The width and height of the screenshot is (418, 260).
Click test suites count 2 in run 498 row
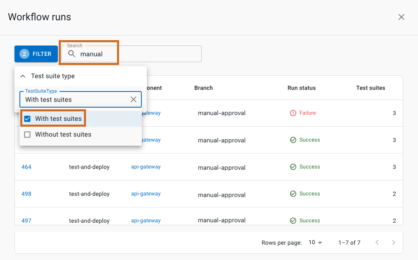click(394, 194)
